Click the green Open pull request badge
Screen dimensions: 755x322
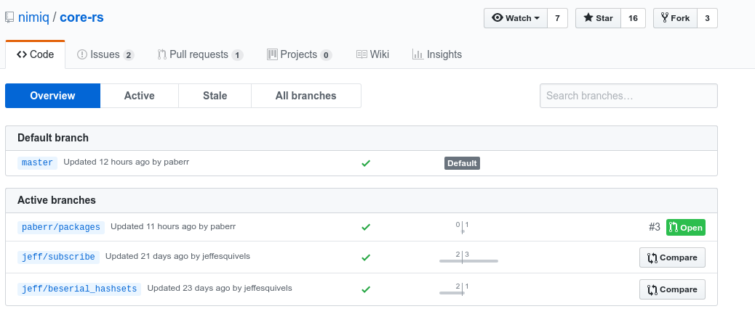(x=686, y=228)
